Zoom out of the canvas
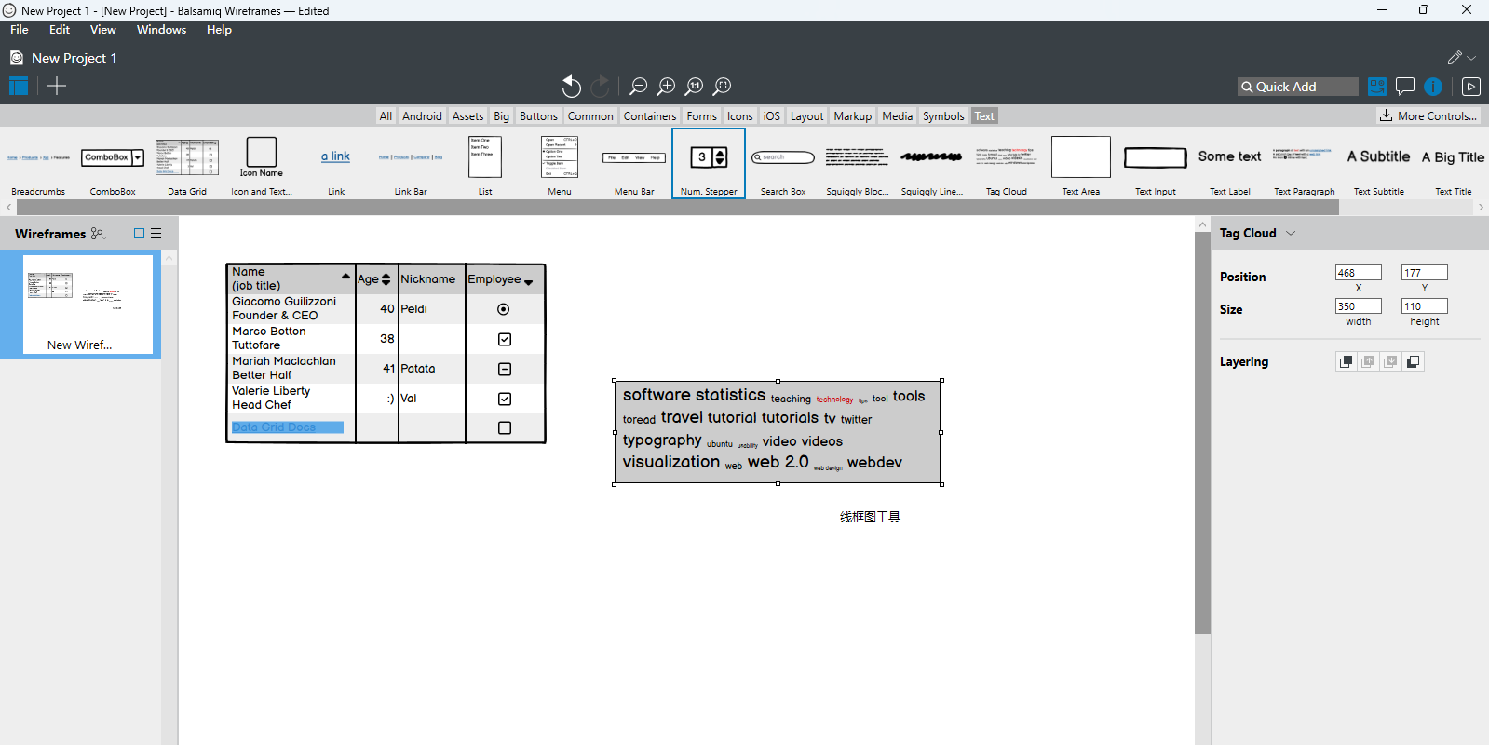Viewport: 1489px width, 745px height. coord(638,87)
